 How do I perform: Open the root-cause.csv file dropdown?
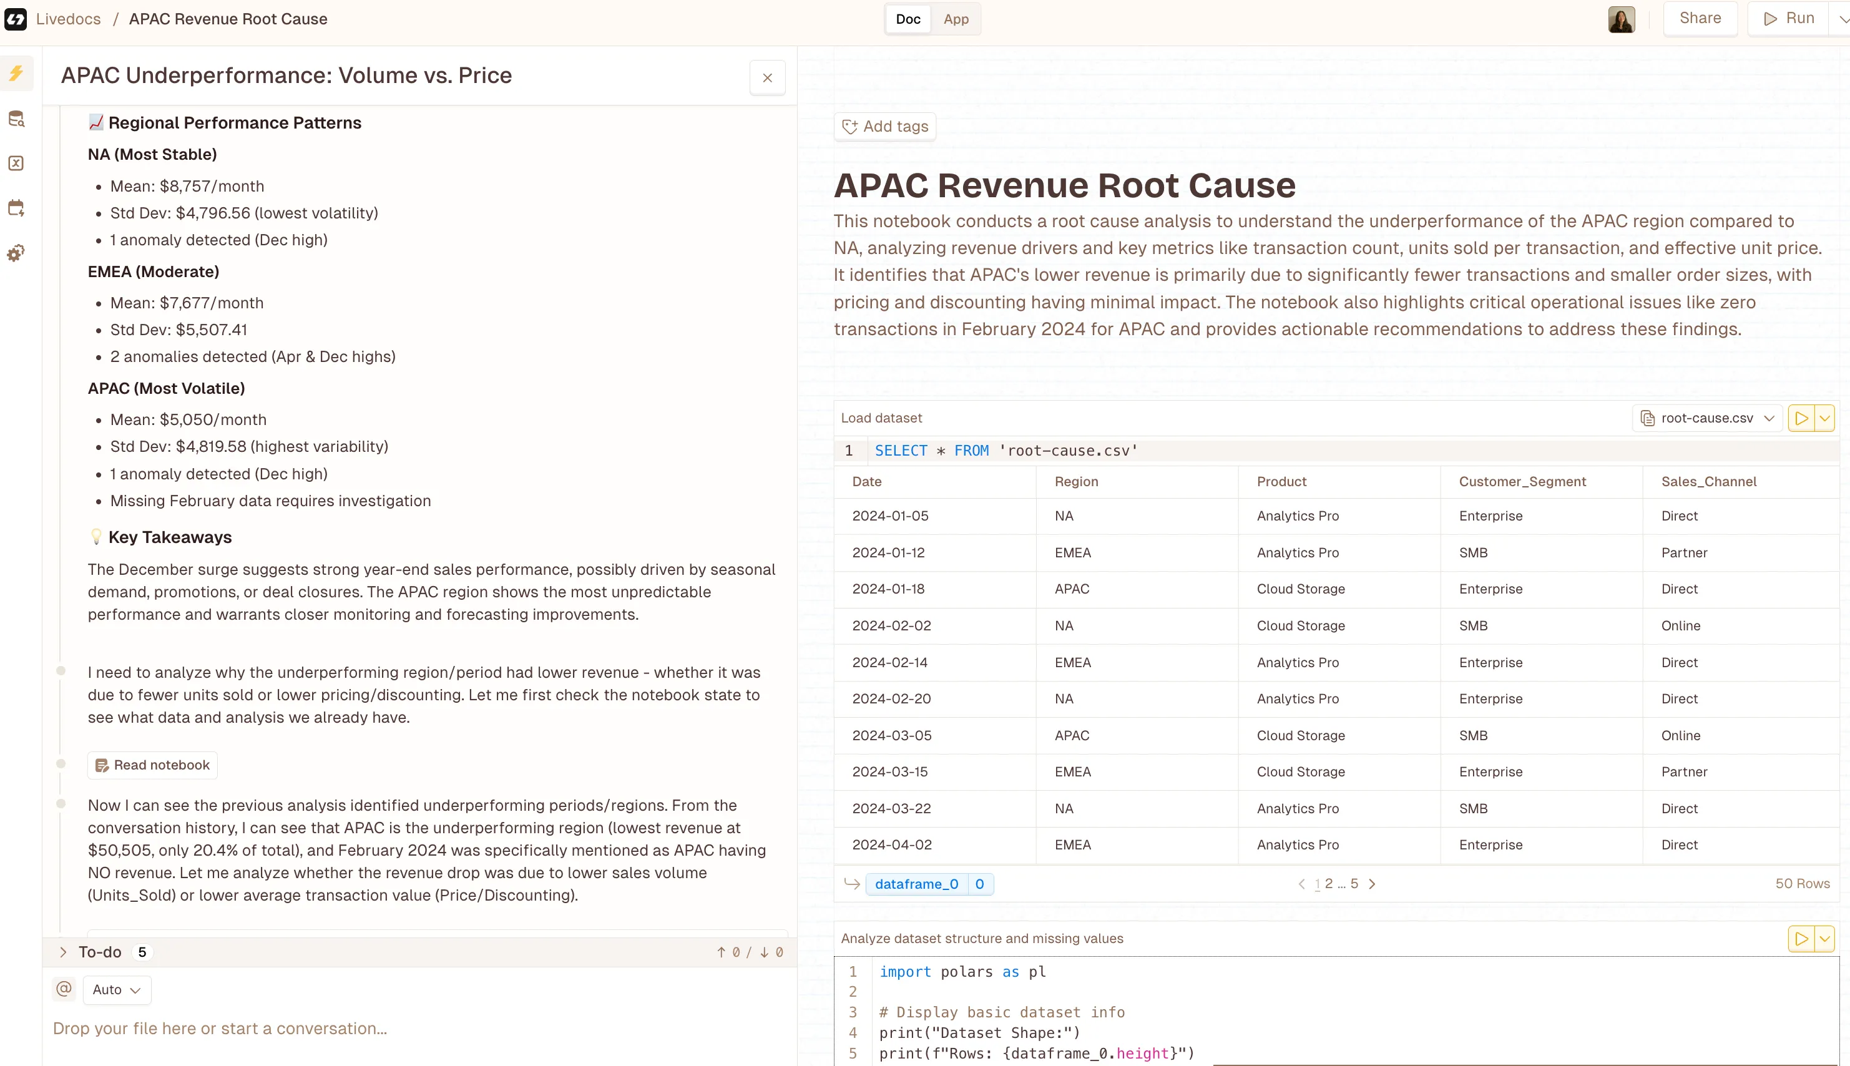(x=1706, y=418)
